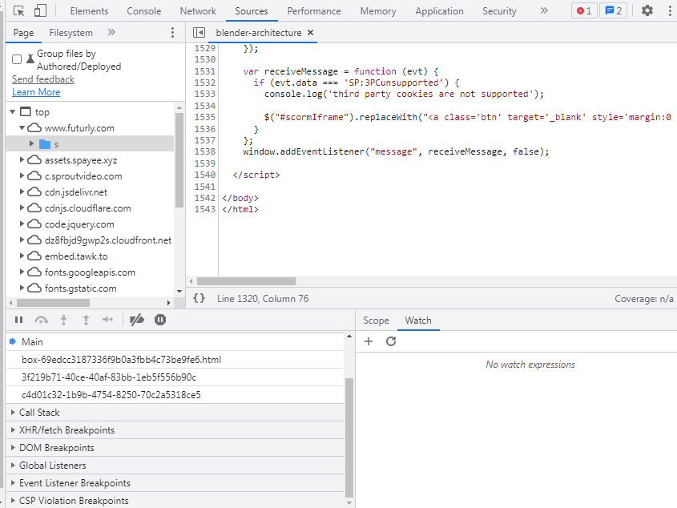
Task: Expand XHR/fetch Breakpoints section
Action: (x=66, y=430)
